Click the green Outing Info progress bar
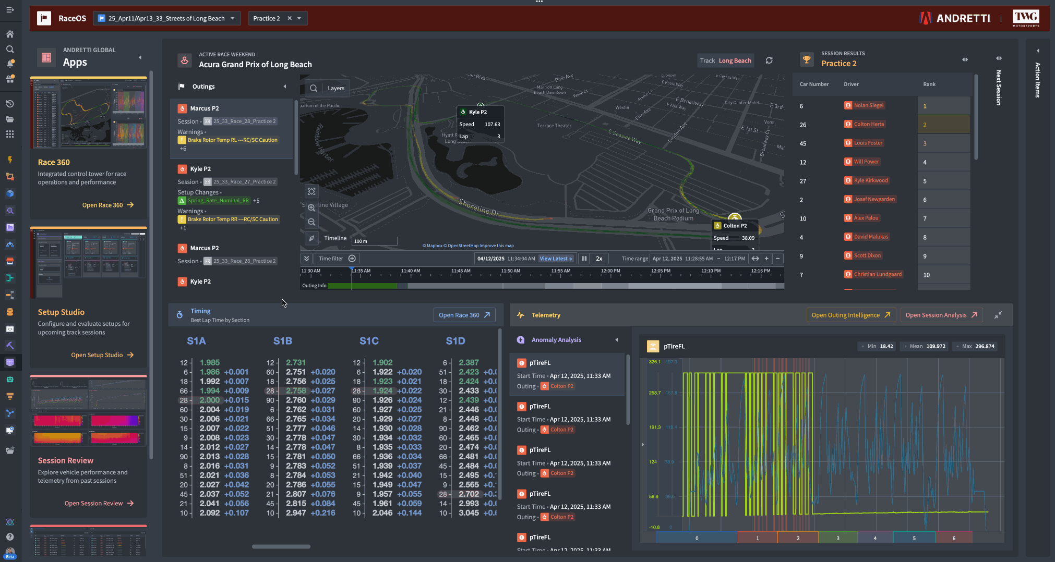 [363, 286]
